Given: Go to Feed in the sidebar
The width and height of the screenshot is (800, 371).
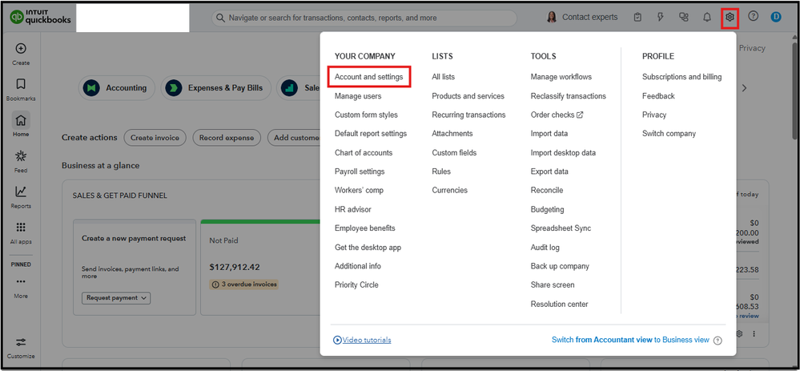Looking at the screenshot, I should point(21,155).
